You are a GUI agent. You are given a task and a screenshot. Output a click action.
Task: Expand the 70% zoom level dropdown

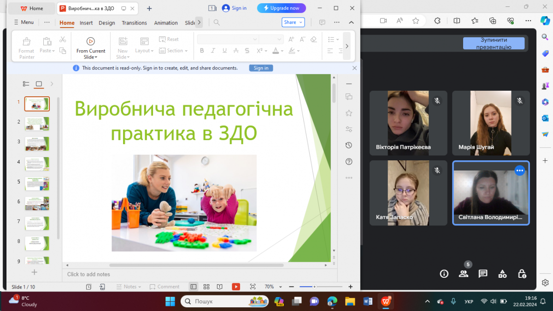(x=272, y=287)
